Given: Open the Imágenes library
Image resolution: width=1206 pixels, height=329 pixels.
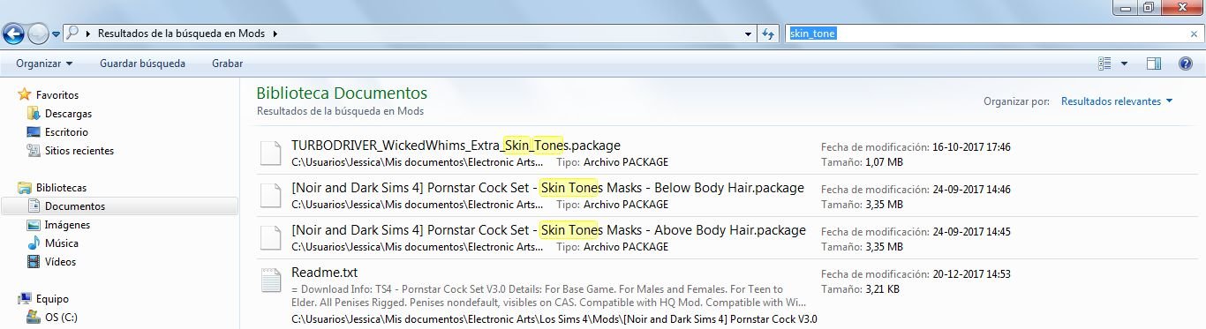Looking at the screenshot, I should (x=67, y=224).
